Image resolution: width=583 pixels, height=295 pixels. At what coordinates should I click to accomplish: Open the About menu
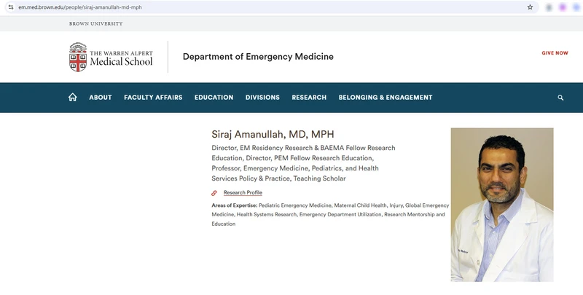pos(101,98)
